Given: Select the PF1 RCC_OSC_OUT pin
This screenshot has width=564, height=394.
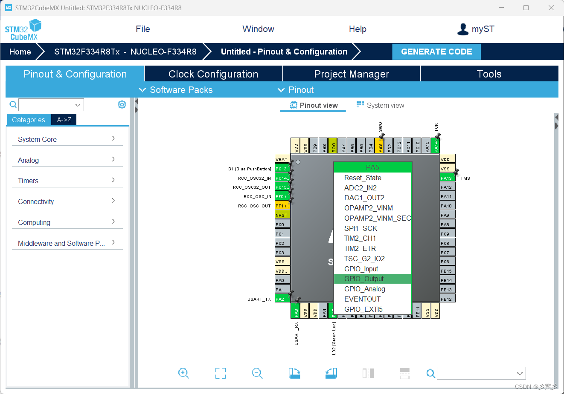Looking at the screenshot, I should tap(282, 206).
